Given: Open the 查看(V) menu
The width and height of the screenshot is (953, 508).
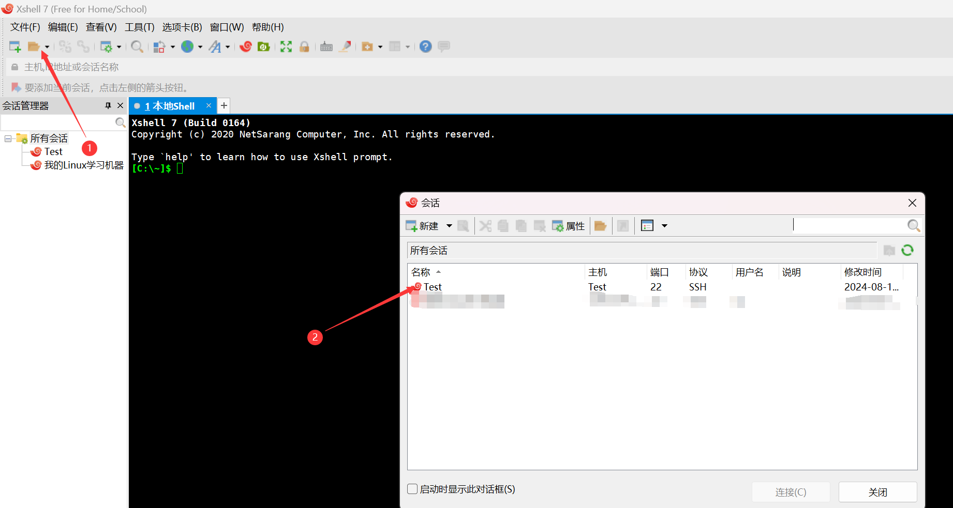Looking at the screenshot, I should point(101,27).
